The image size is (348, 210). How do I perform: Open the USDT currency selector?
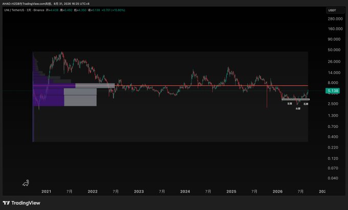coord(335,10)
